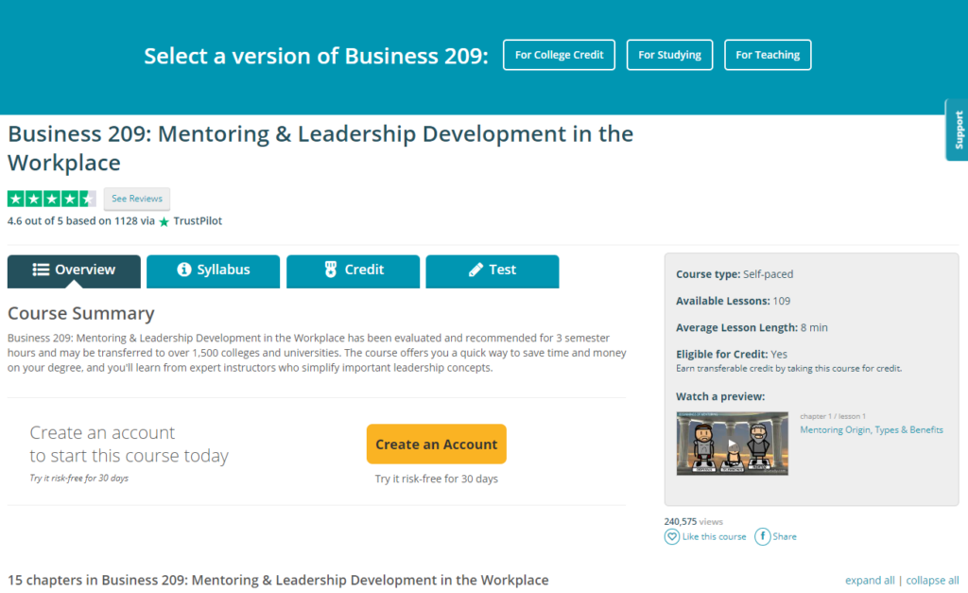Screen dimensions: 968x593
Task: Click the Like this course link
Action: [x=715, y=537]
